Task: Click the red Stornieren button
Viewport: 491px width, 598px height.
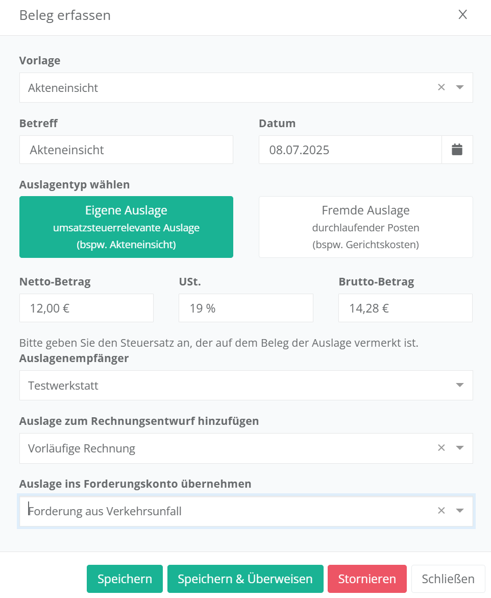Action: (x=367, y=579)
